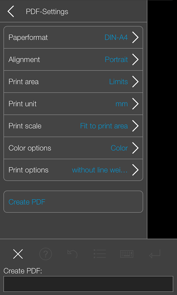Click the Create PDF button
The image size is (177, 295).
coord(73,202)
